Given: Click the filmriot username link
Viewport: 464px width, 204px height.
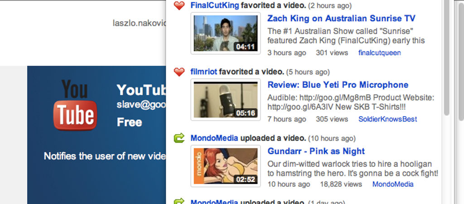Looking at the screenshot, I should pyautogui.click(x=204, y=72).
